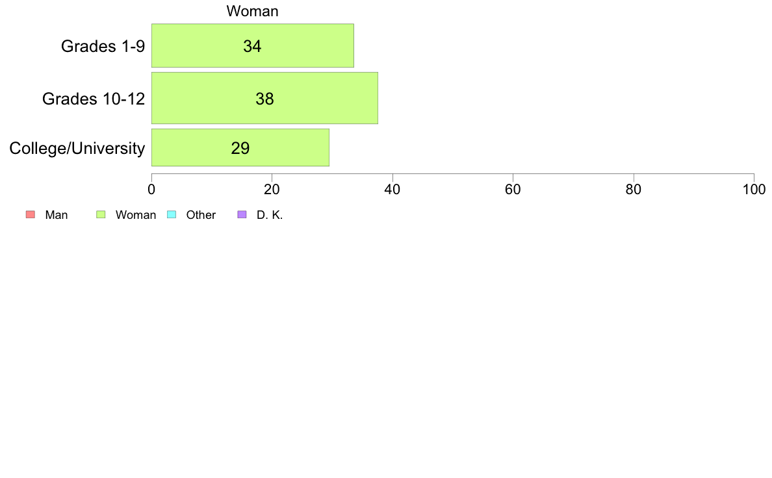Click the Man legend text
The image size is (772, 478).
[57, 215]
